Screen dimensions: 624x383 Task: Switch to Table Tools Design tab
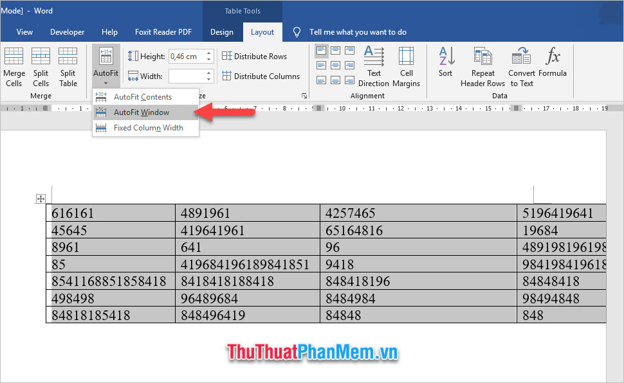point(222,32)
